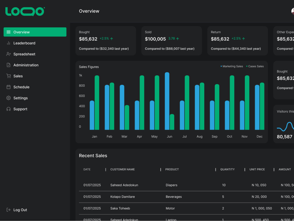The image size is (294, 221).
Task: Open the Settings page
Action: click(21, 98)
